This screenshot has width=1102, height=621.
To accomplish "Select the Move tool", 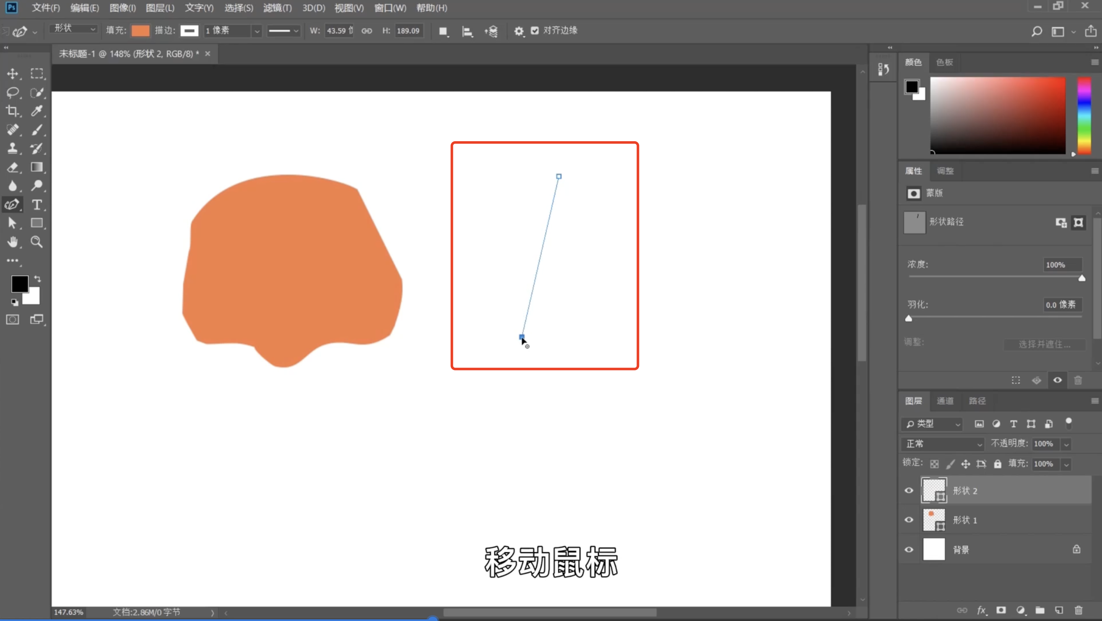I will [13, 74].
